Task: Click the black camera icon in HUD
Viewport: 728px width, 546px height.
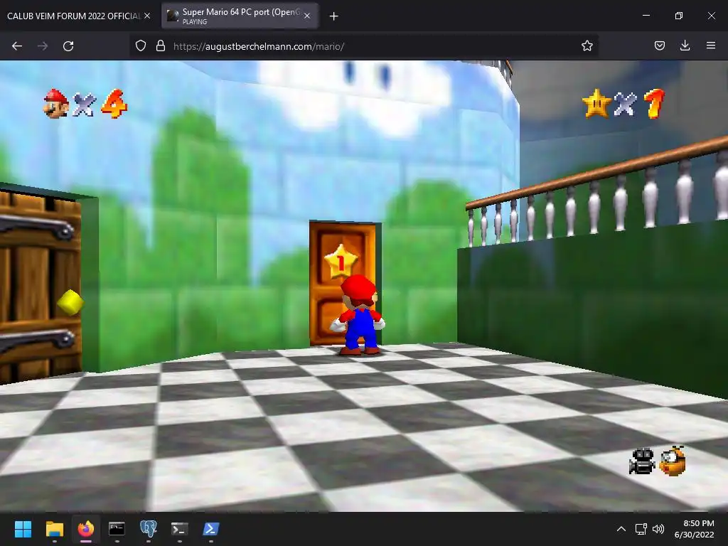Action: click(642, 461)
